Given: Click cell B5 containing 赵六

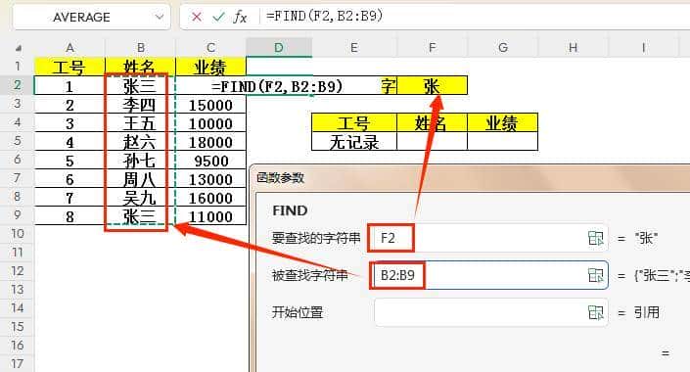Looking at the screenshot, I should click(140, 142).
